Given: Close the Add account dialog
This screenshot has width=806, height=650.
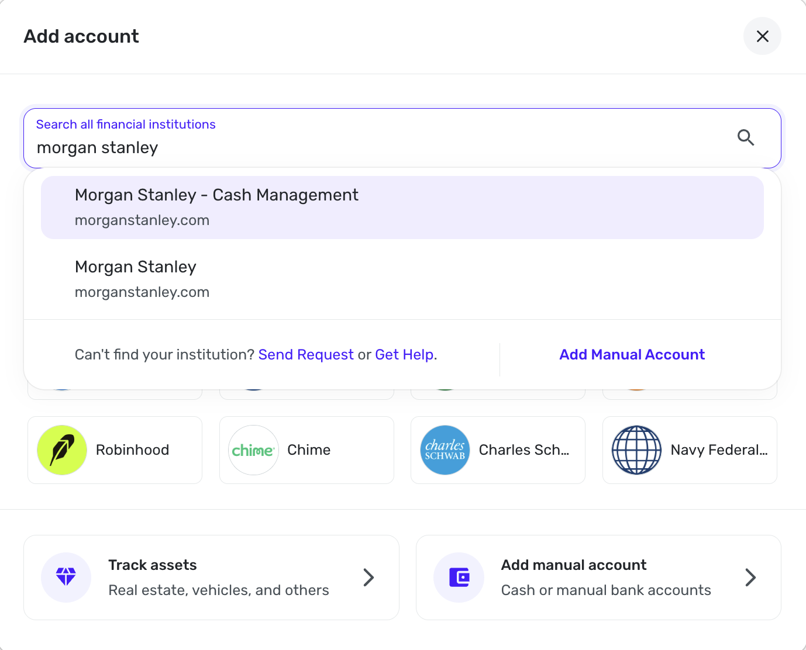Looking at the screenshot, I should pyautogui.click(x=762, y=36).
